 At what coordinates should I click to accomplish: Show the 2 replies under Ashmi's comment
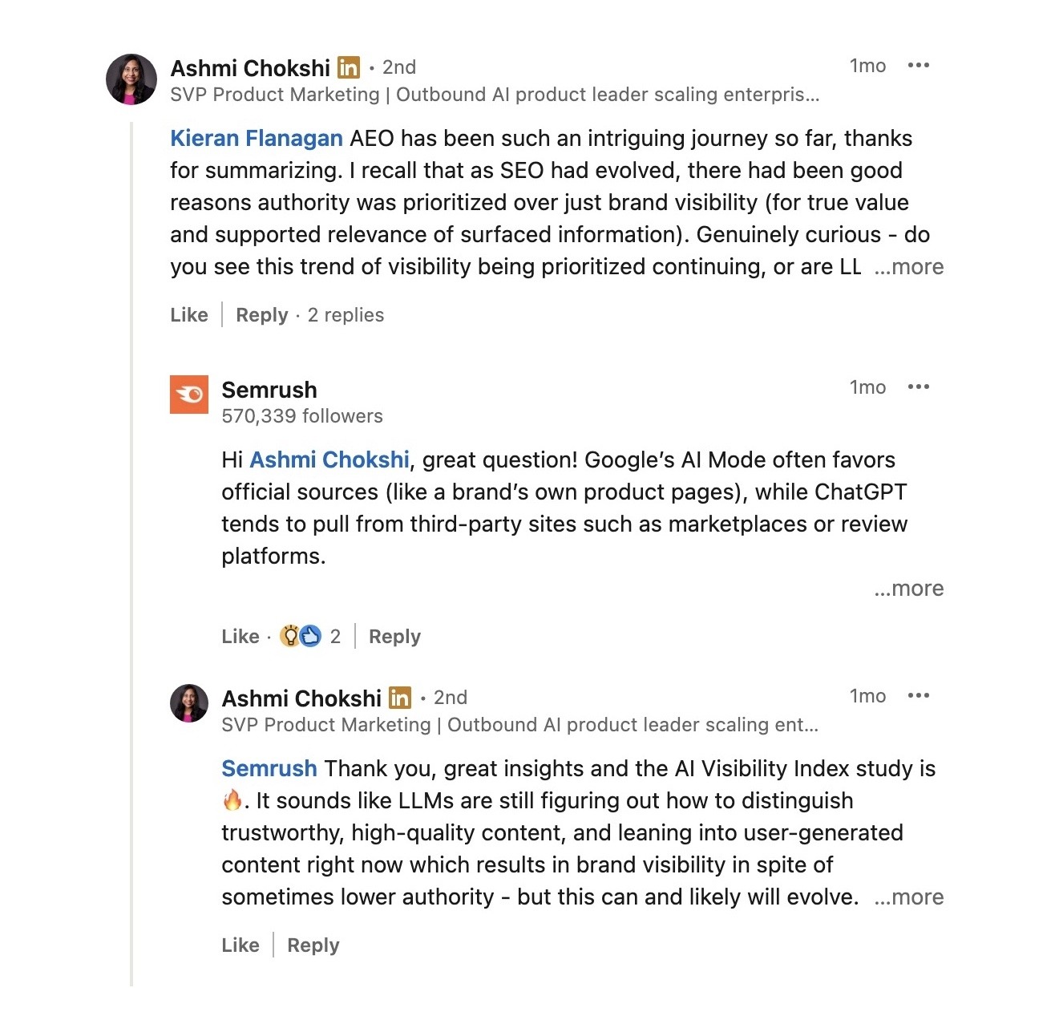346,315
